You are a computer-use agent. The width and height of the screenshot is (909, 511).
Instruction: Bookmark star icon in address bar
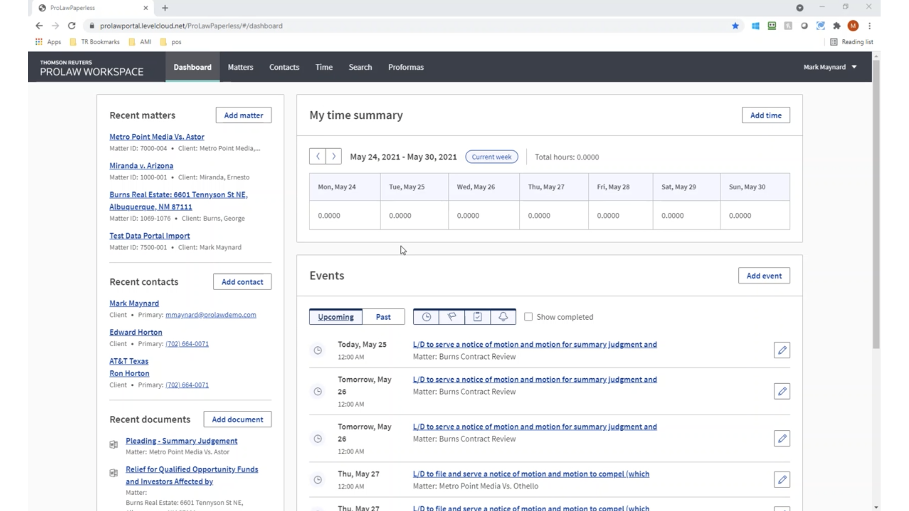click(x=735, y=26)
